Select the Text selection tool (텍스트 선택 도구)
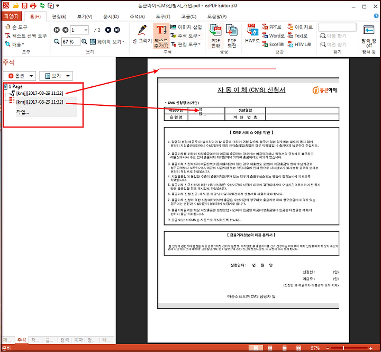 26,36
